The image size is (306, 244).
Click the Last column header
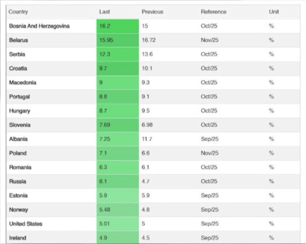coord(105,12)
